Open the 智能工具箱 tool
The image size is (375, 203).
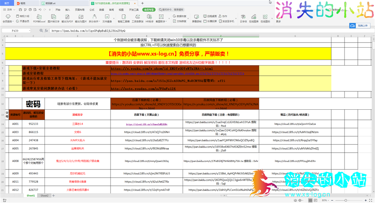[124, 18]
